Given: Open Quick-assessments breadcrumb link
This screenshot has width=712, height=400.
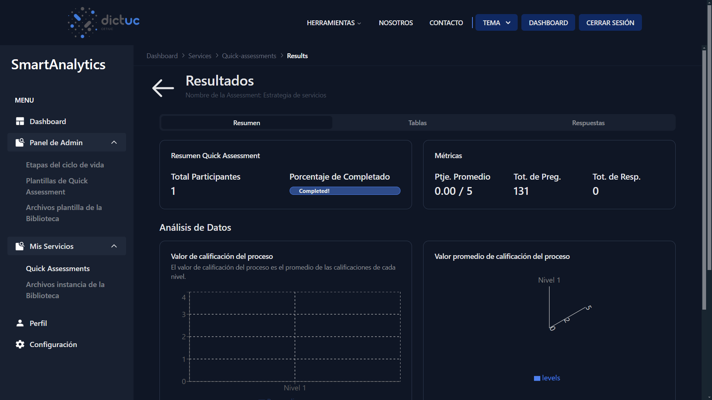Looking at the screenshot, I should (x=249, y=56).
